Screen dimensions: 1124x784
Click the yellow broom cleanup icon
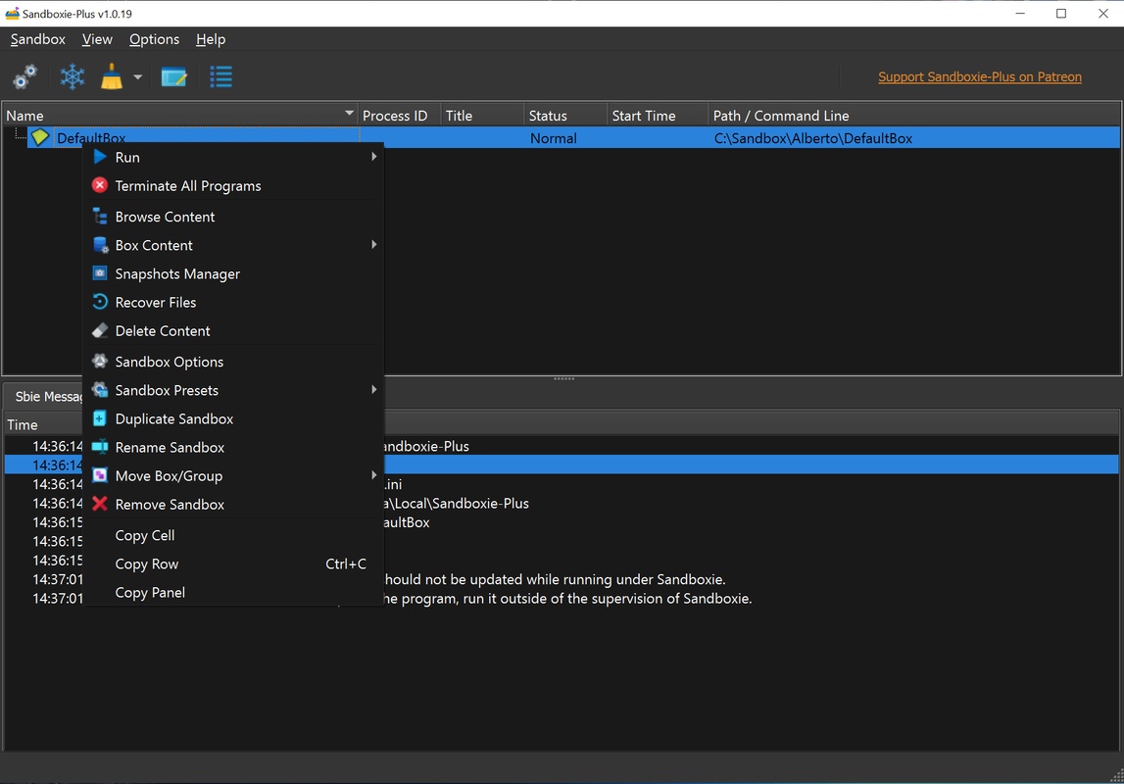[113, 76]
